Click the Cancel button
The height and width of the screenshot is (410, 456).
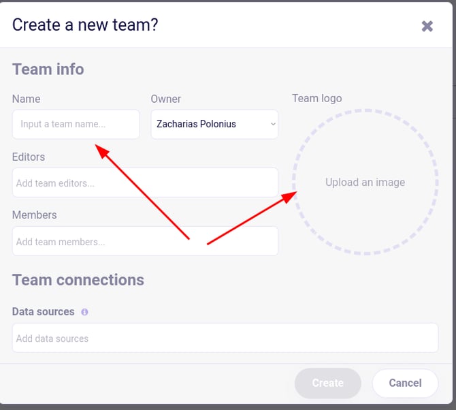click(x=405, y=383)
